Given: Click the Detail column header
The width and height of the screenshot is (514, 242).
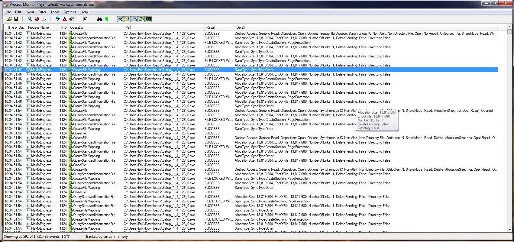Looking at the screenshot, I should tap(366, 27).
